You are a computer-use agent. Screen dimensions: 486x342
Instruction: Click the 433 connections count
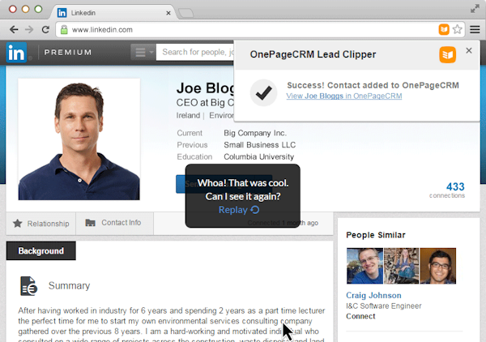tap(455, 186)
